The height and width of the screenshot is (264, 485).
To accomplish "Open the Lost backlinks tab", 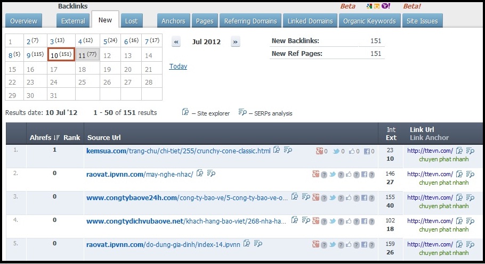I will click(x=132, y=21).
